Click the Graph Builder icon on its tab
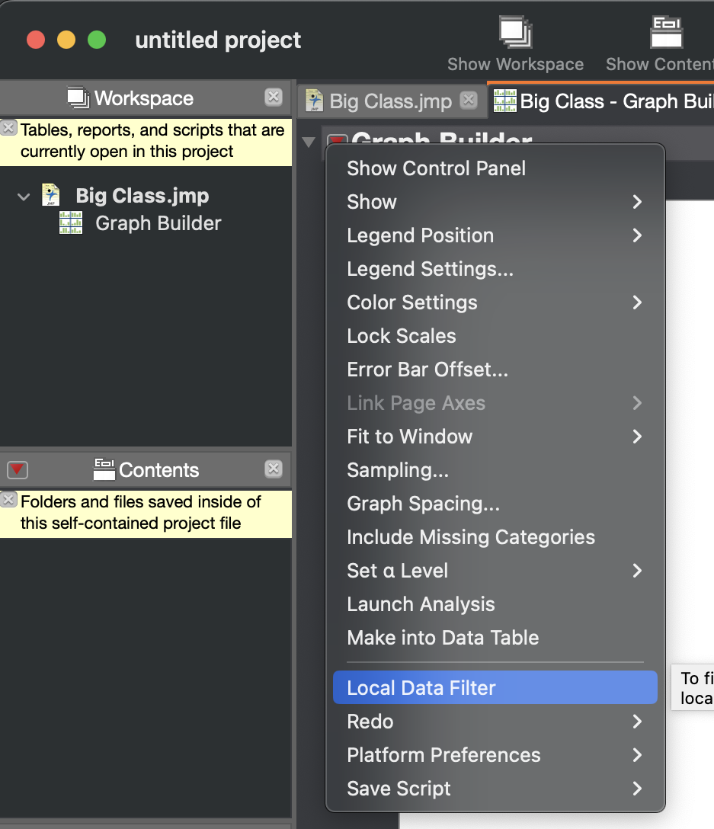Screen dimensions: 714x829 point(505,100)
